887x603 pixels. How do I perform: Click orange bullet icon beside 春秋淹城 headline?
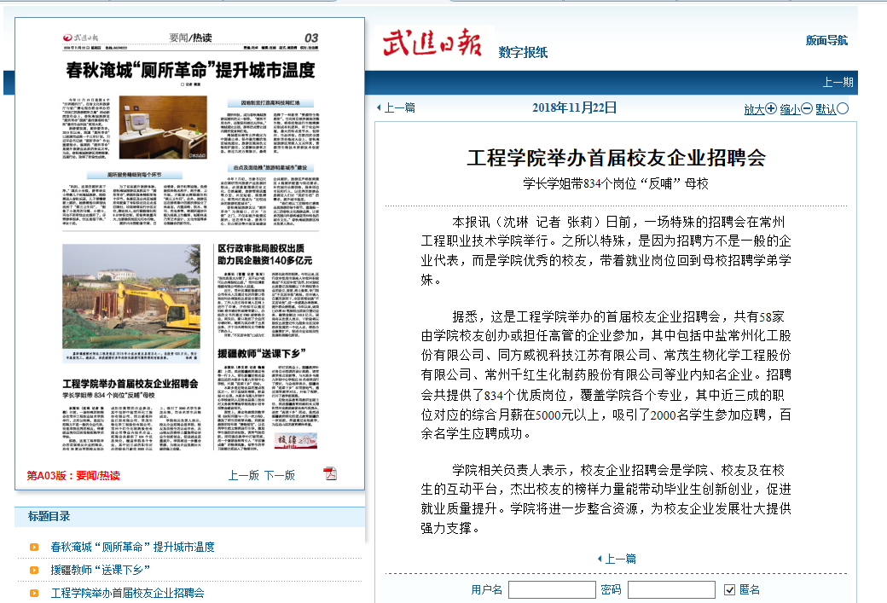(x=34, y=547)
